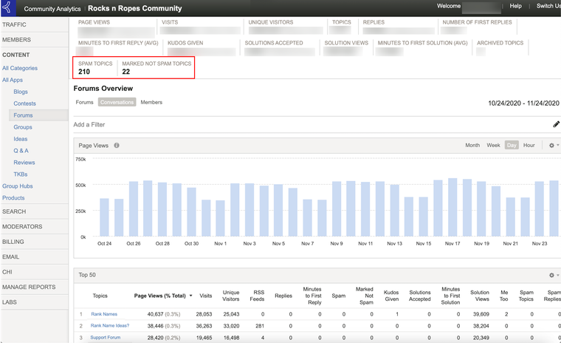Click the pencil edit filter icon
This screenshot has height=343, width=561.
pos(556,124)
